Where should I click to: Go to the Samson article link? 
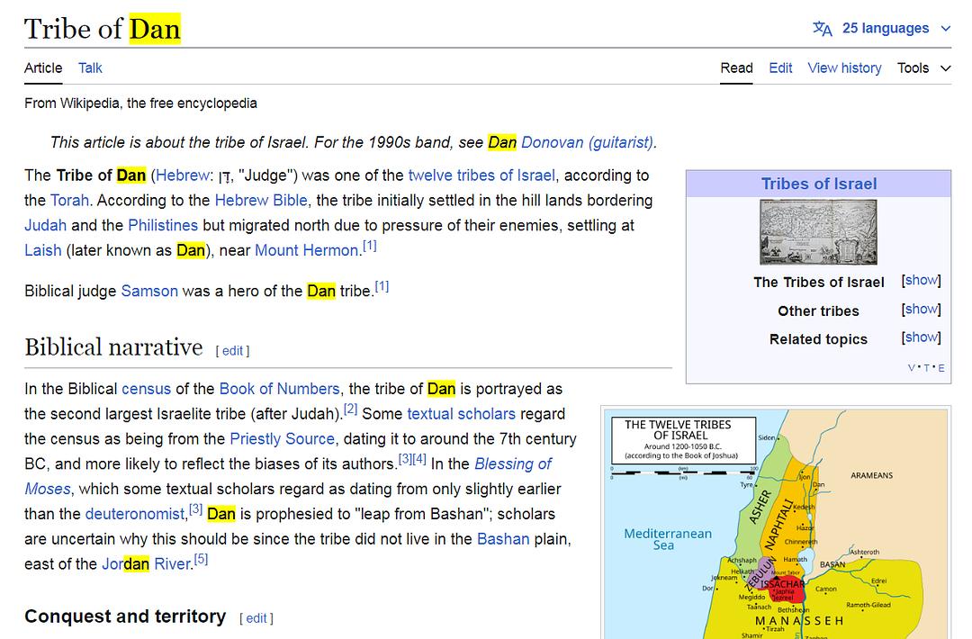pos(149,291)
